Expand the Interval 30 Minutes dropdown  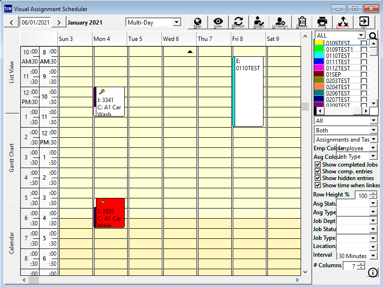pyautogui.click(x=373, y=256)
